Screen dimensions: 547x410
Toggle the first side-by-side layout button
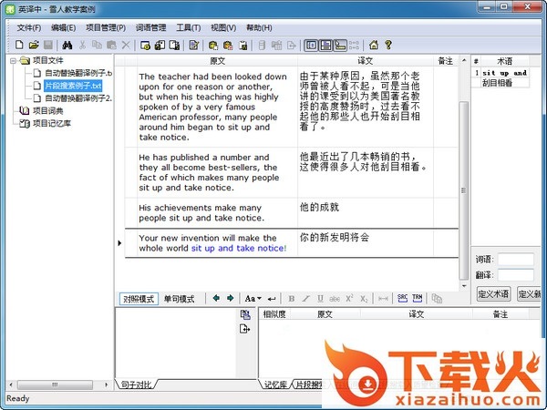[311, 45]
